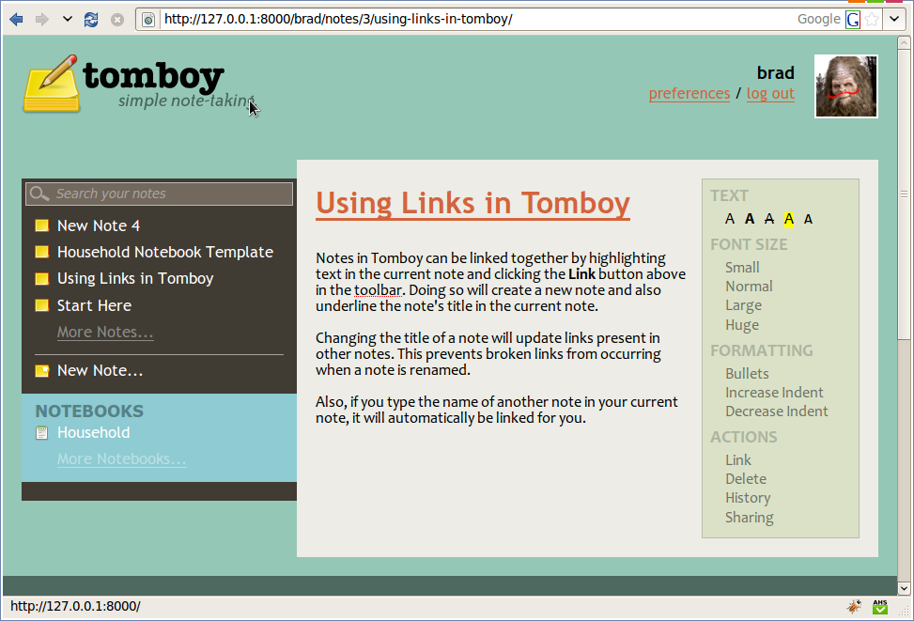Click the page icon in address bar
Image resolution: width=914 pixels, height=621 pixels.
point(148,20)
